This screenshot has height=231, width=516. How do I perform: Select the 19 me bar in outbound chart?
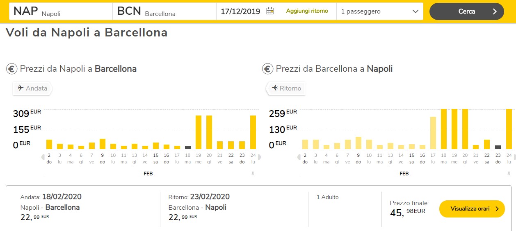point(199,132)
